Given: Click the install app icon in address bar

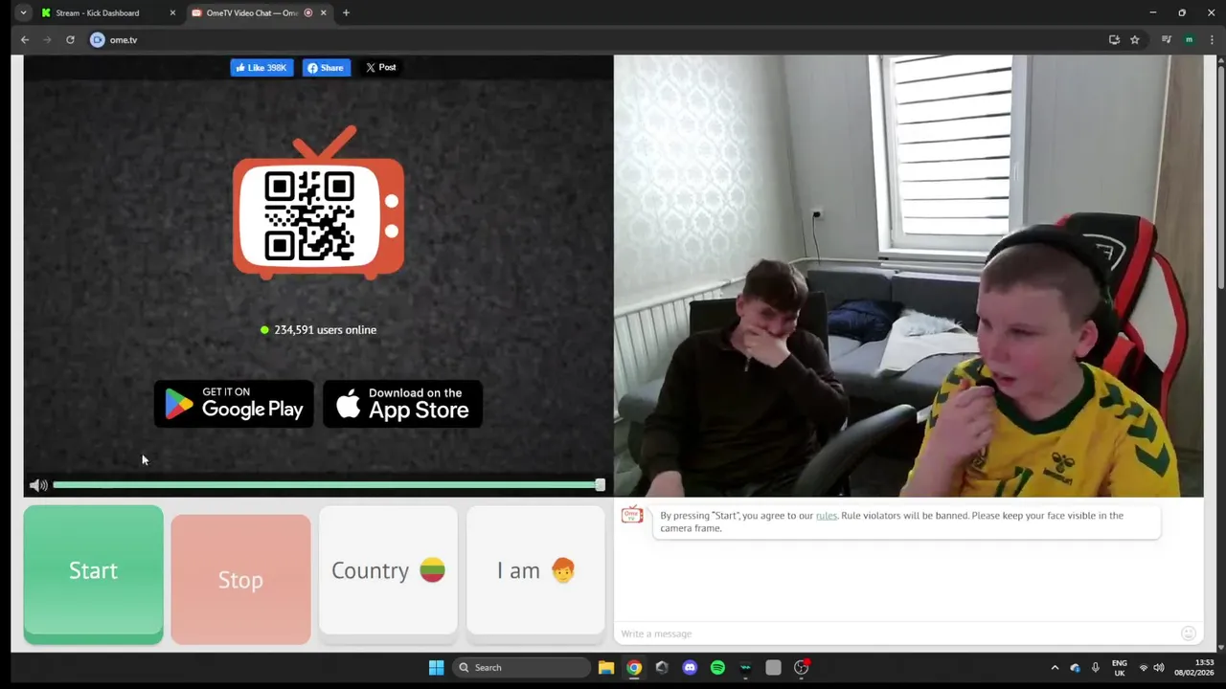Looking at the screenshot, I should point(1114,39).
